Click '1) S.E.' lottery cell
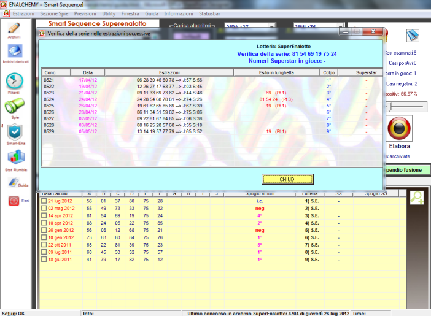 (312, 201)
